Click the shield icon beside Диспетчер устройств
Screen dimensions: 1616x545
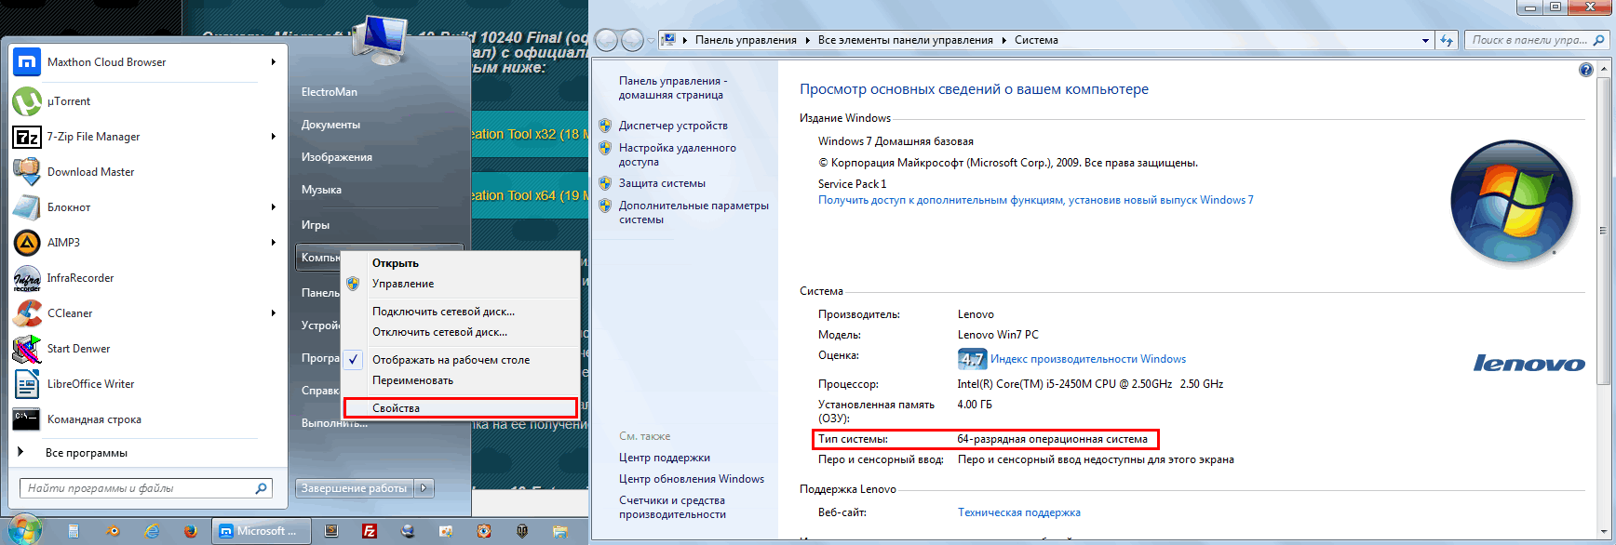605,126
